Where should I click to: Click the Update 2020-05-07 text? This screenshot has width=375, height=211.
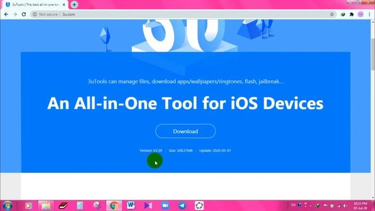point(215,151)
